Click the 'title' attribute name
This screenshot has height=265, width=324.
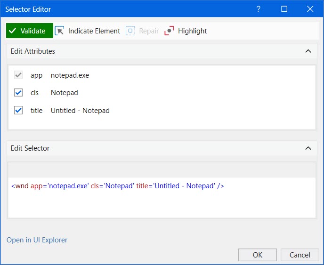click(x=37, y=111)
